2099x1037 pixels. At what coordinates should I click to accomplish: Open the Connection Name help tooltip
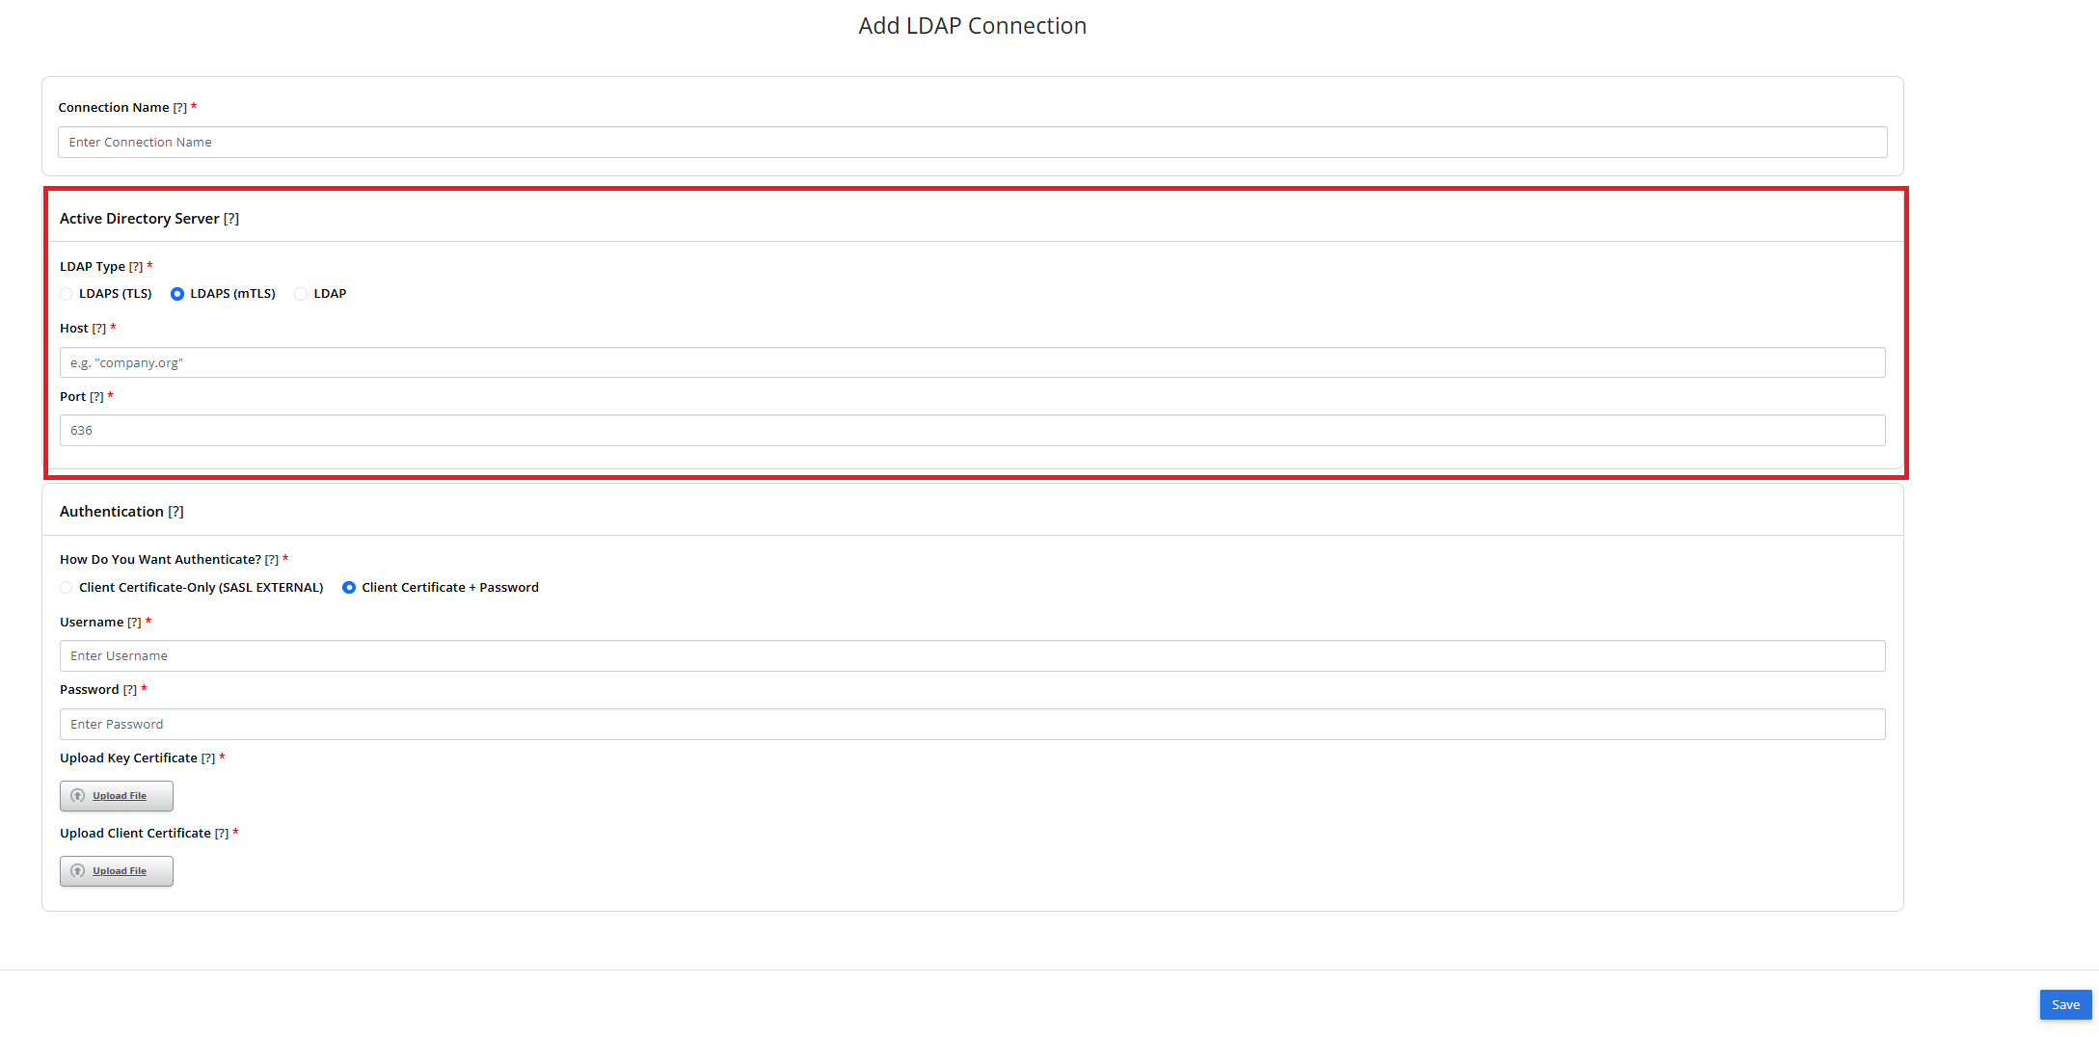pos(180,107)
